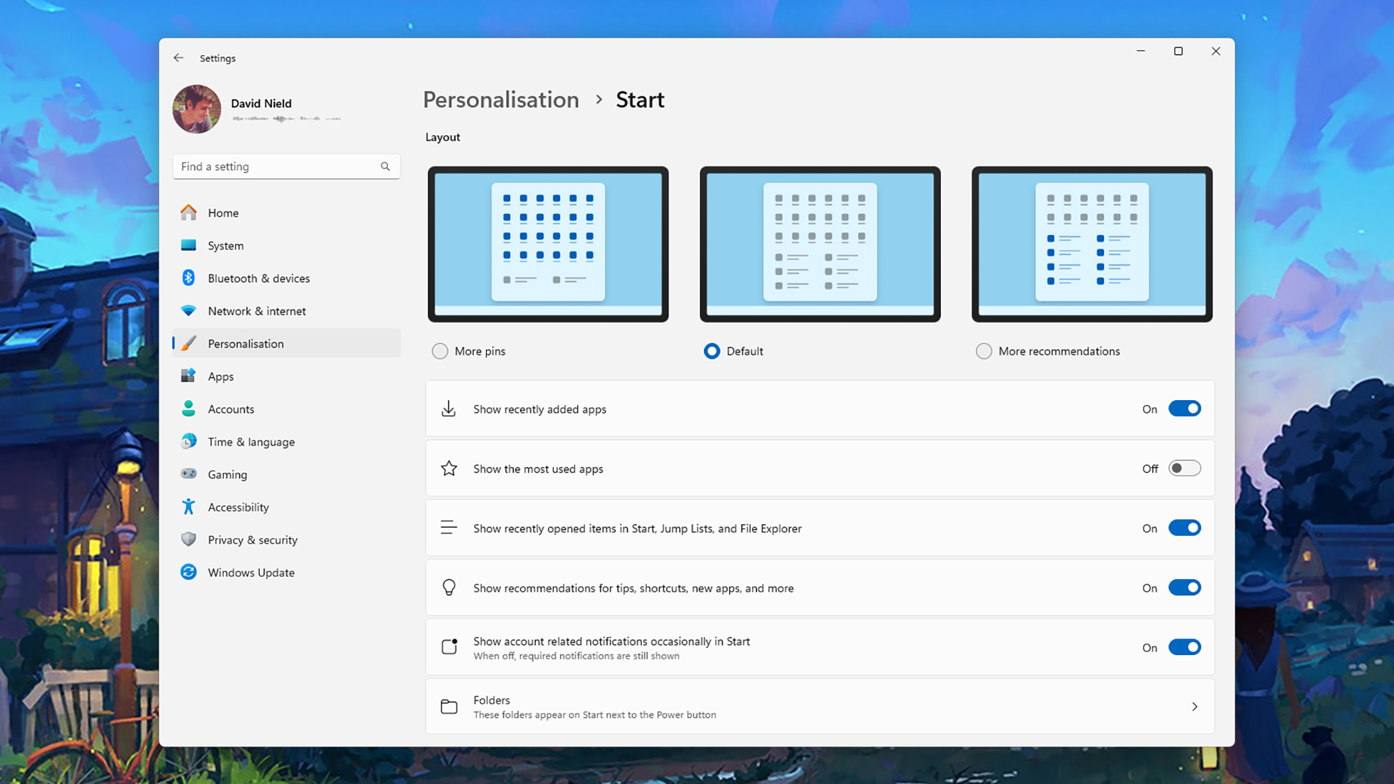Image resolution: width=1394 pixels, height=784 pixels.
Task: Click the Home navigation icon
Action: [189, 213]
